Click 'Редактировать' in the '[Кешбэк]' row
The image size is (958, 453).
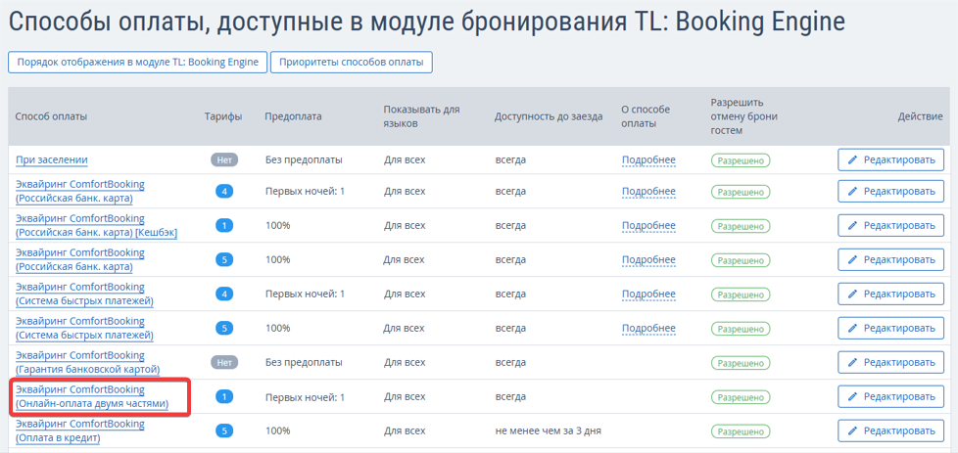coord(890,226)
